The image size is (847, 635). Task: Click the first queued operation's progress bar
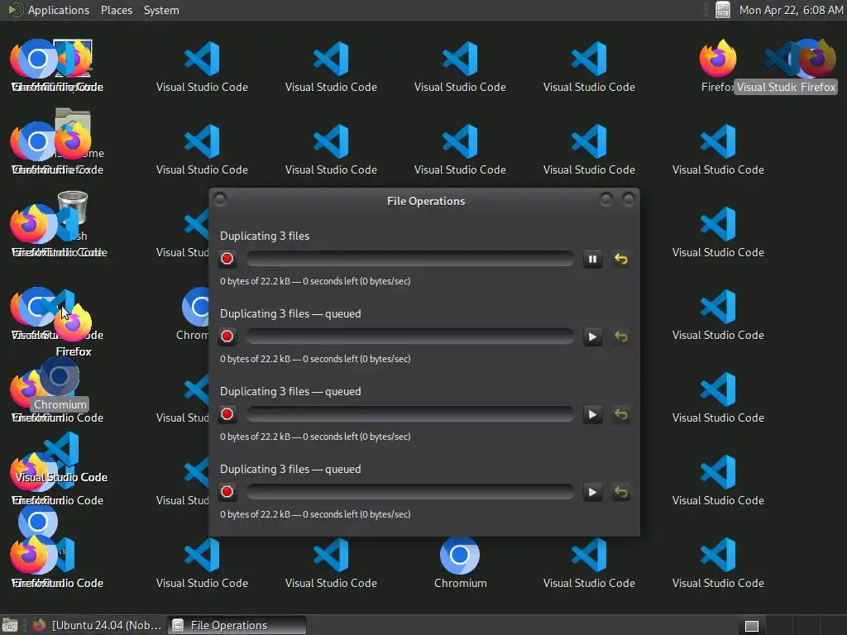click(x=410, y=337)
